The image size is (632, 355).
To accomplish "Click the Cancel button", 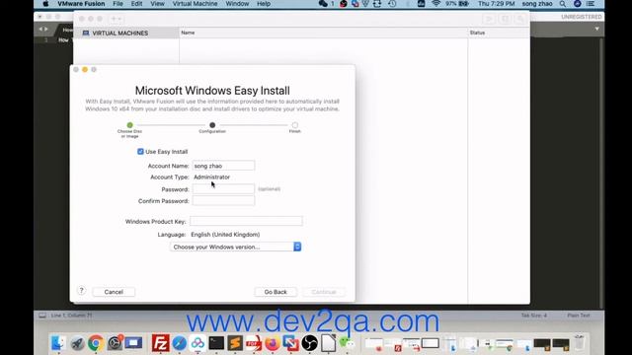I will coord(114,292).
